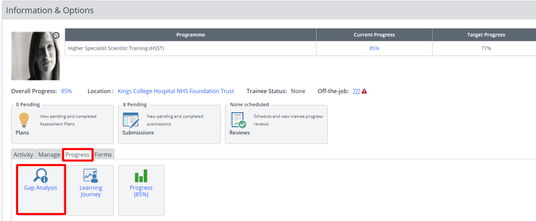The width and height of the screenshot is (536, 221).
Task: Open the Progress (85%) link text
Action: click(x=141, y=191)
